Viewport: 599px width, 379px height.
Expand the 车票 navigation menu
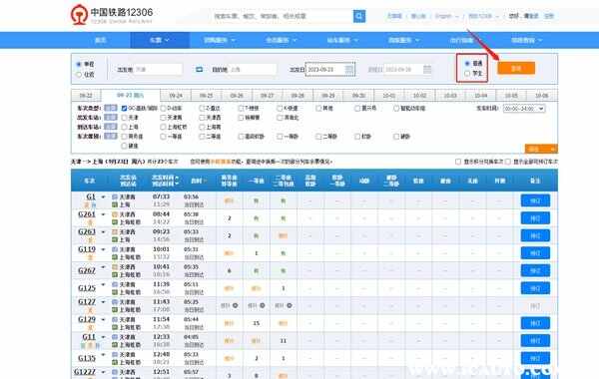(160, 40)
